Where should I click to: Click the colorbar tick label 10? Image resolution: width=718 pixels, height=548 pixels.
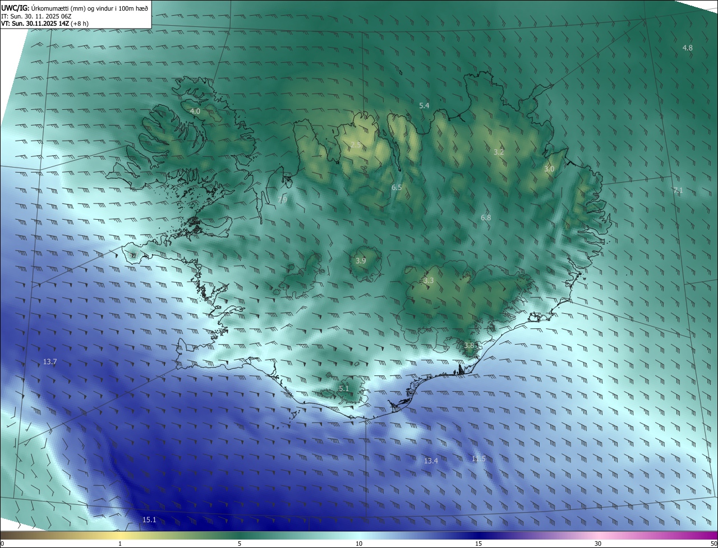pos(359,544)
